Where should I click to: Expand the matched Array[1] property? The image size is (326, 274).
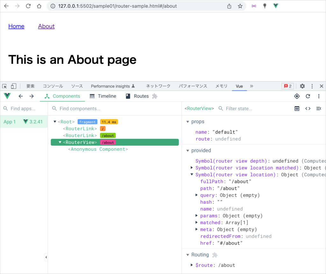click(x=196, y=223)
